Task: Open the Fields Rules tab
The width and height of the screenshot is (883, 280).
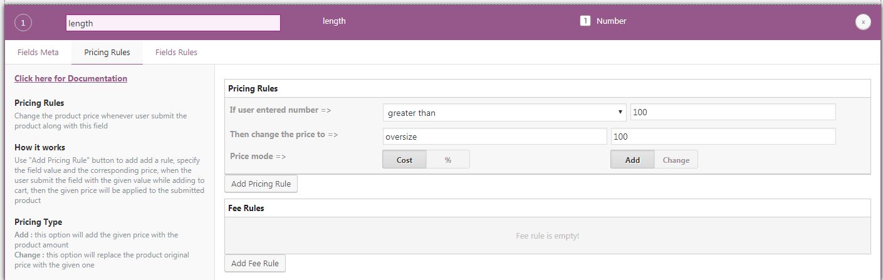Action: (176, 52)
